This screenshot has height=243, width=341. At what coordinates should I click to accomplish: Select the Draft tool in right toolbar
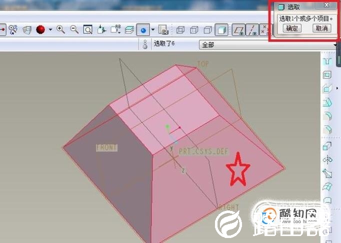[327, 102]
